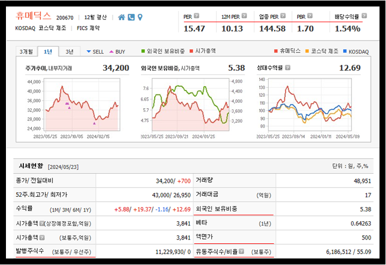Toggle blue KOSDAQ legend swatch

[345, 51]
